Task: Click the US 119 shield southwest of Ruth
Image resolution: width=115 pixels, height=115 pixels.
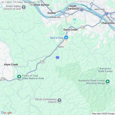Action: point(42,62)
